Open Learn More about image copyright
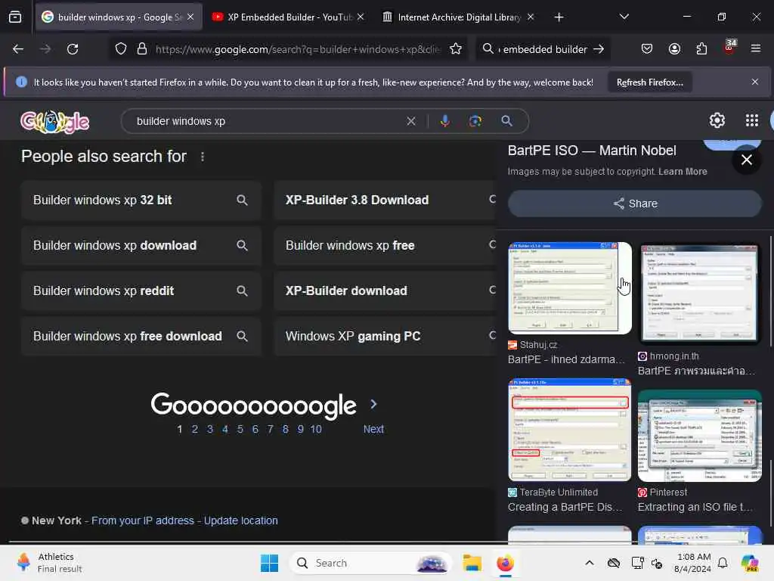The height and width of the screenshot is (581, 774). [683, 172]
